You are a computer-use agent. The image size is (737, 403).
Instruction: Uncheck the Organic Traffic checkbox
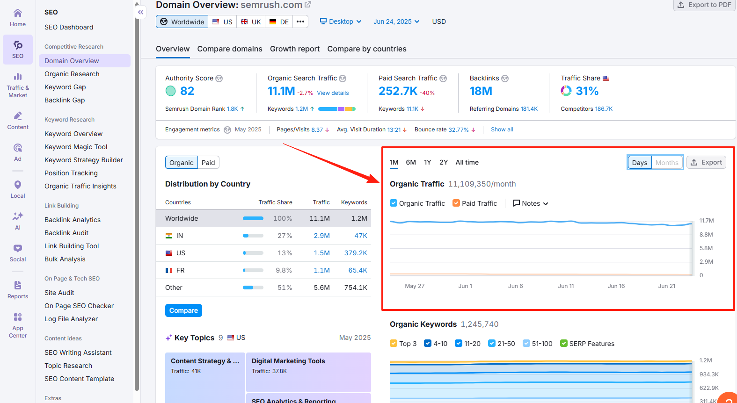pyautogui.click(x=394, y=203)
